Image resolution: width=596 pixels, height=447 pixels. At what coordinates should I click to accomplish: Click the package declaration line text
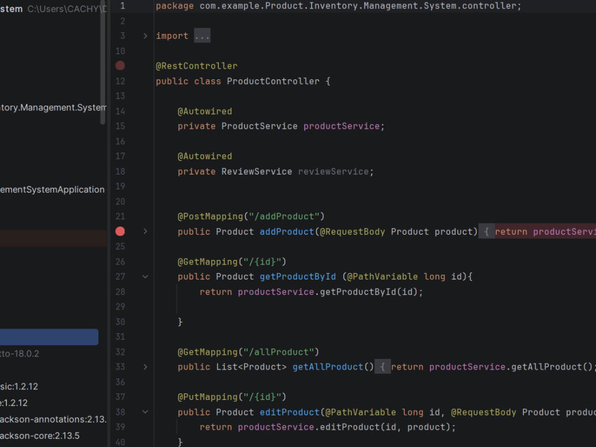pos(339,6)
